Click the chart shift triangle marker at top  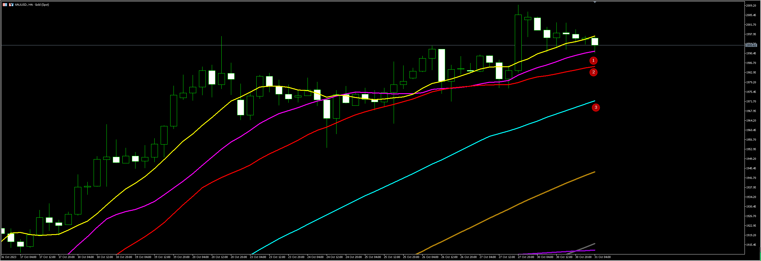(x=595, y=2)
